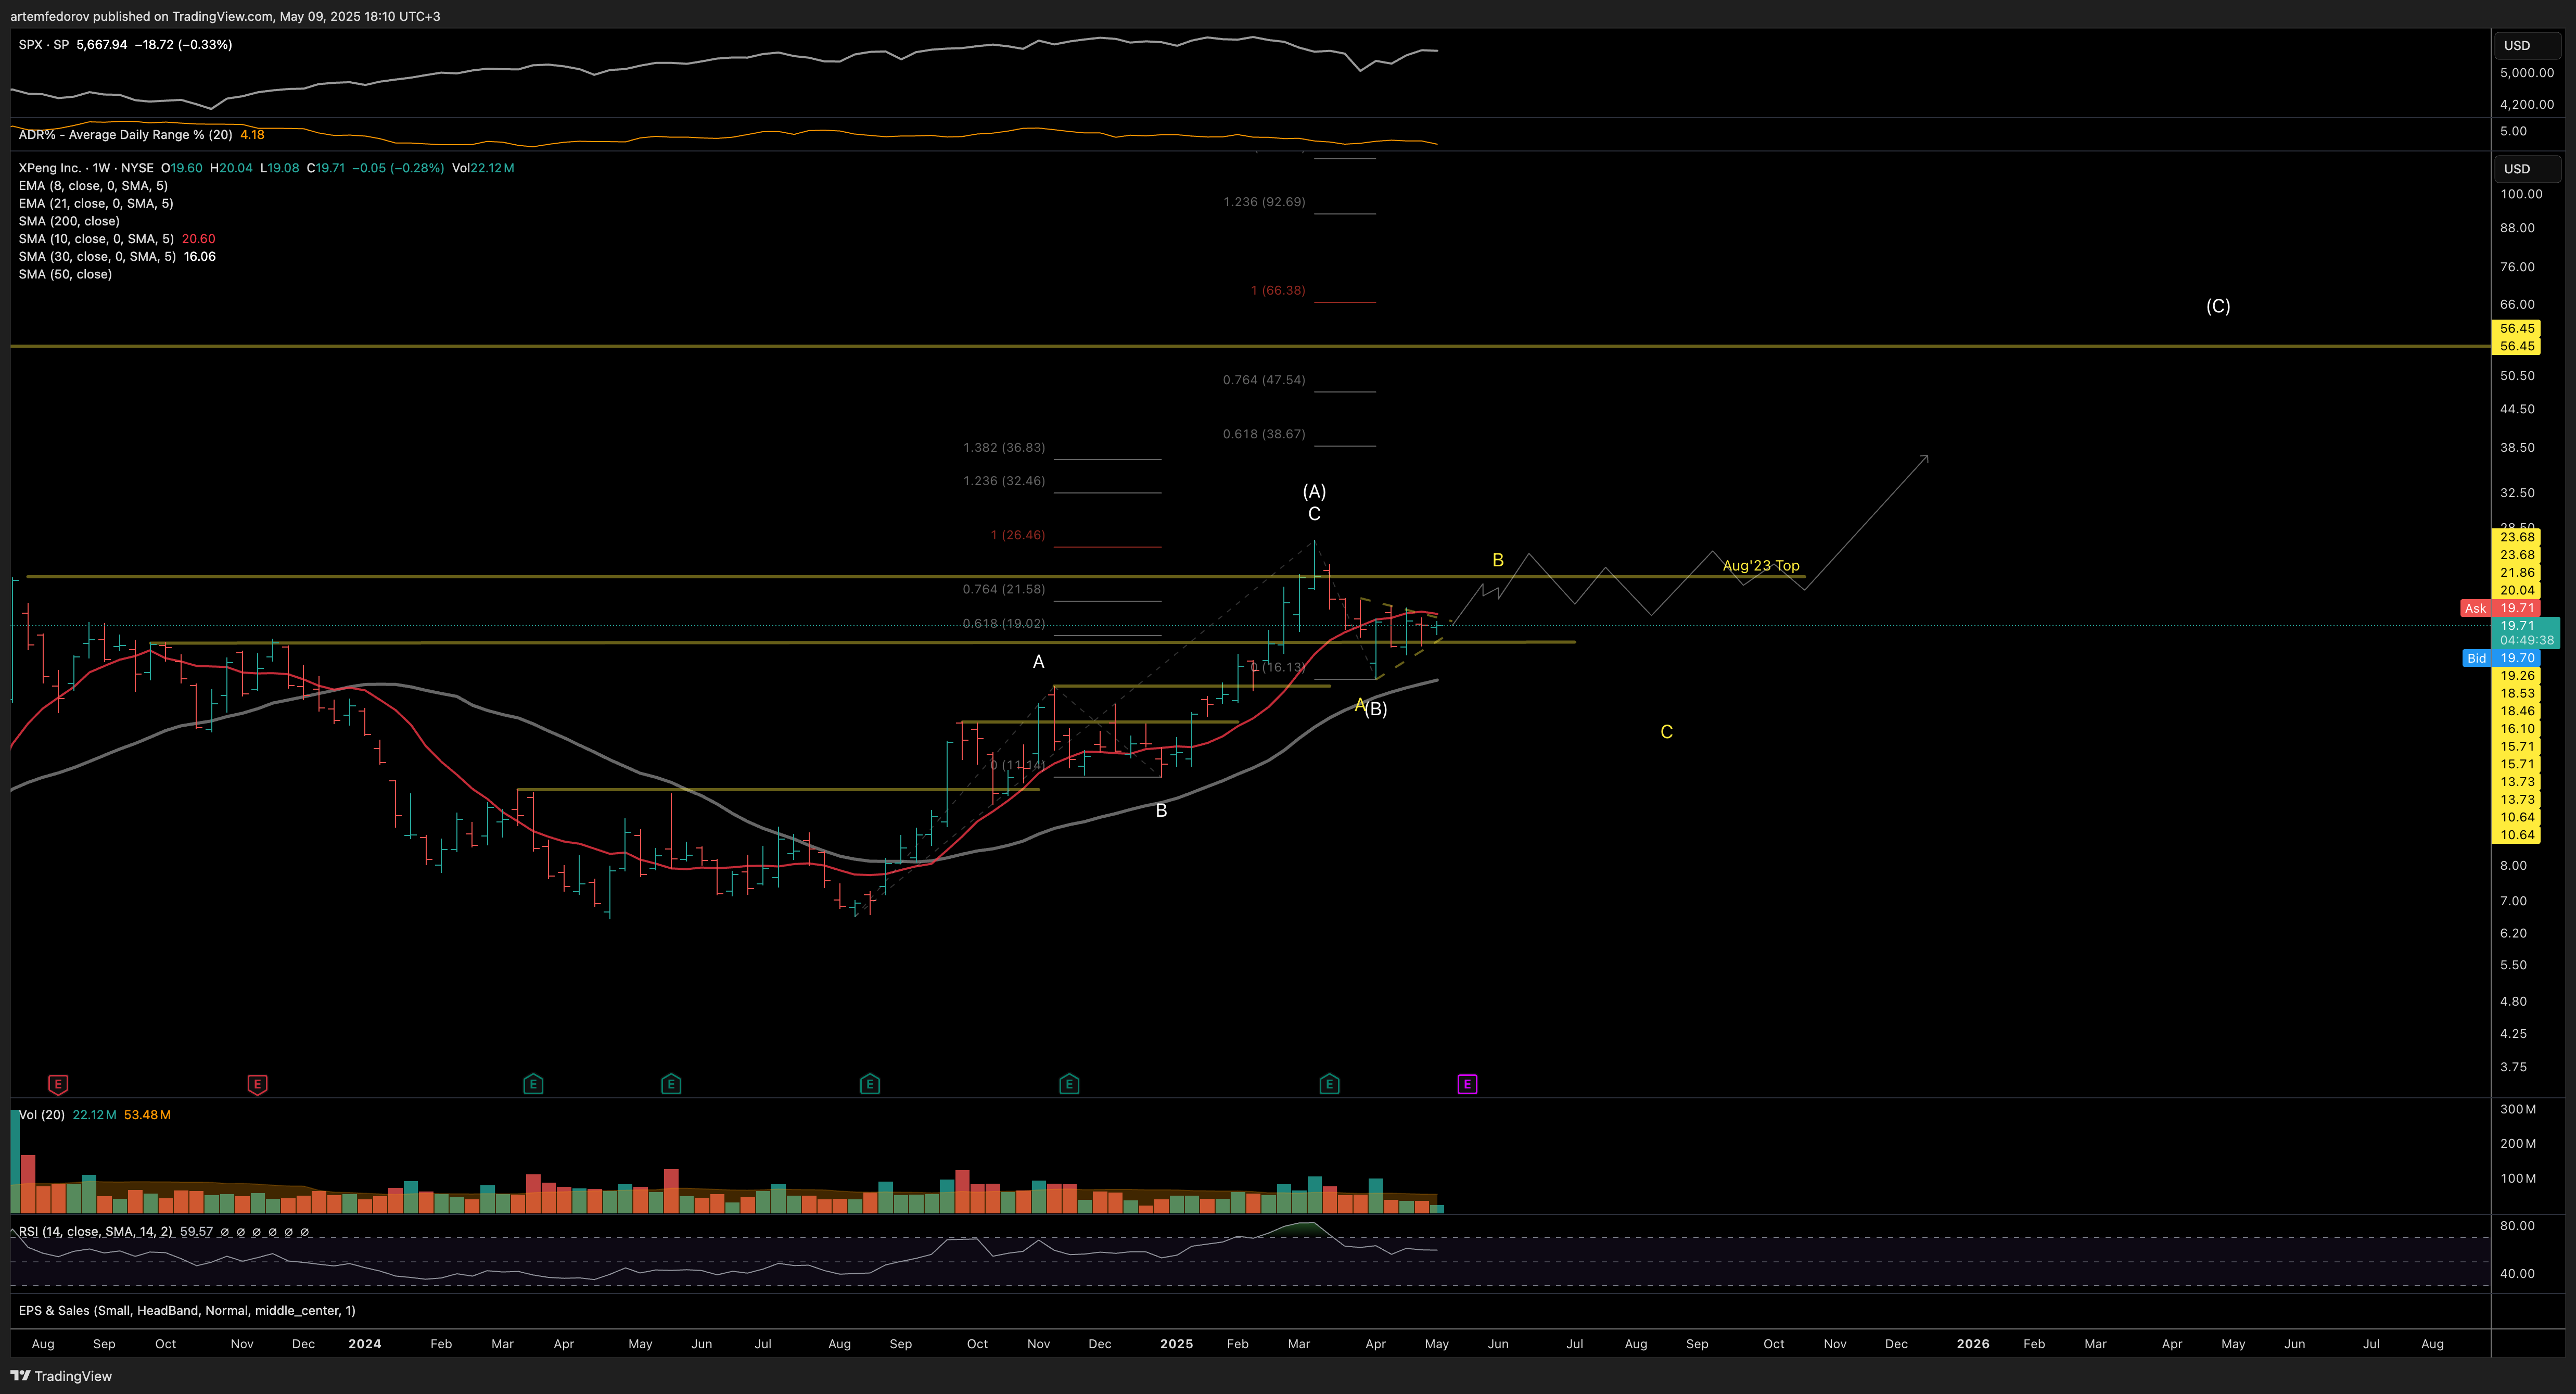Select the EPS & Sales indicator legend
This screenshot has width=2576, height=1394.
point(187,1310)
